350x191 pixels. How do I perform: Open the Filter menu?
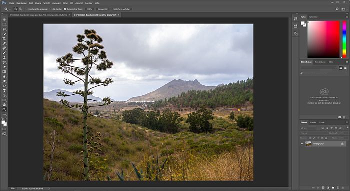65,3
